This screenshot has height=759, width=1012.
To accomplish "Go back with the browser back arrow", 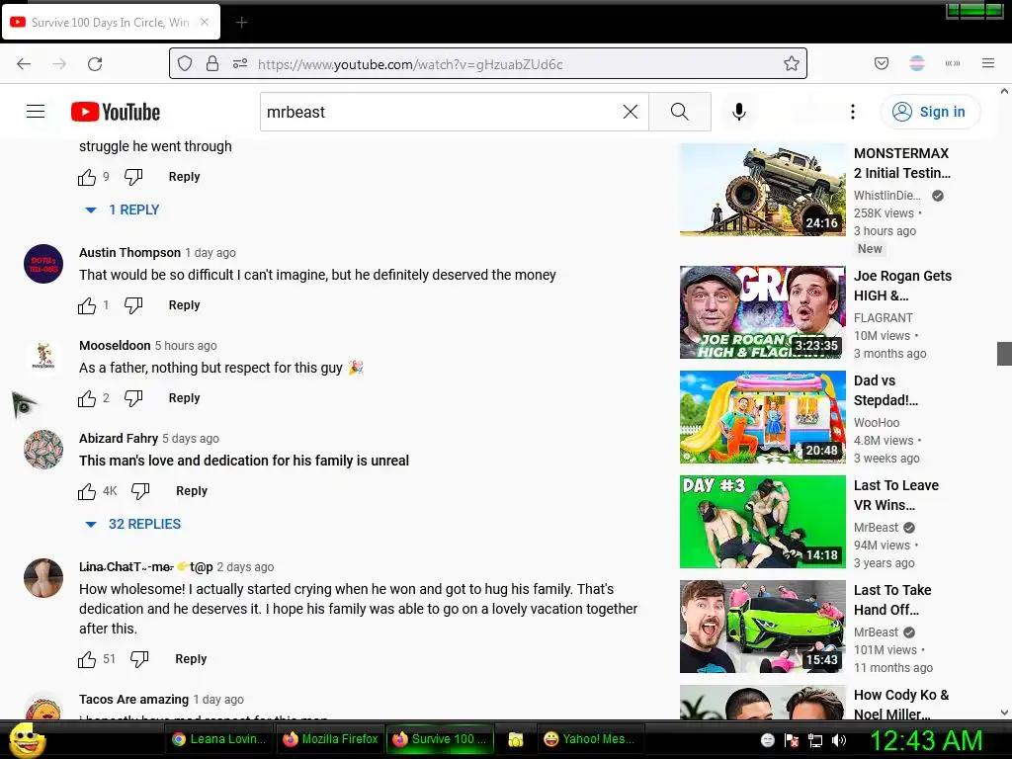I will [24, 64].
